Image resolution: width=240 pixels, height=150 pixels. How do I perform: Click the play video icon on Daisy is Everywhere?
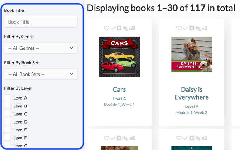[x=192, y=28]
